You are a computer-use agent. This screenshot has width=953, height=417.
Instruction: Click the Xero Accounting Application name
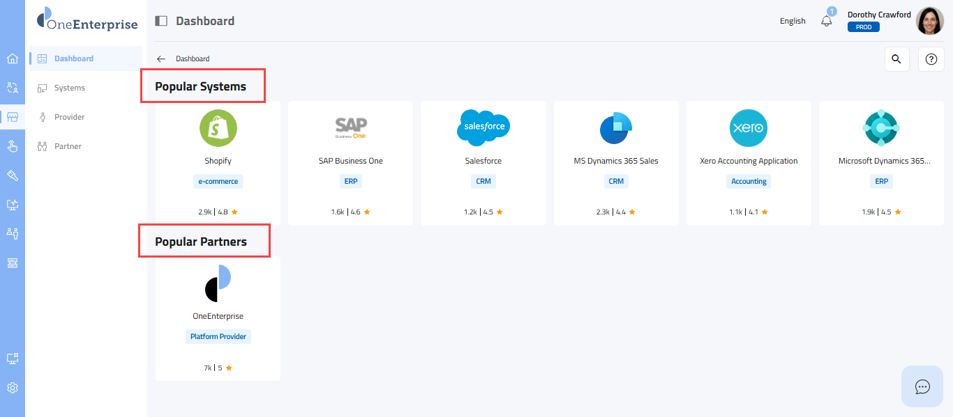click(749, 161)
